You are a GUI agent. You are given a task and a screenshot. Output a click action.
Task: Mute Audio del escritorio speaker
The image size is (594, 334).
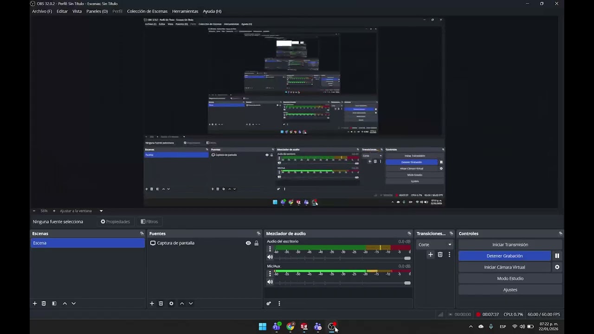270,257
